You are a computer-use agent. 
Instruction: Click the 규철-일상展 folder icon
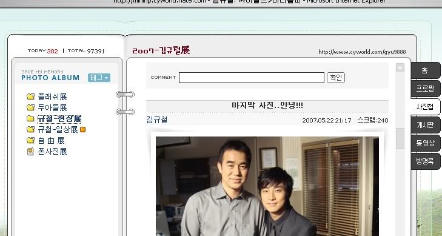30,129
